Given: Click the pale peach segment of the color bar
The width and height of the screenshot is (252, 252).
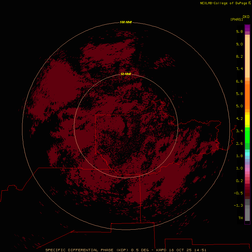Looking at the screenshot, I should (x=247, y=57).
